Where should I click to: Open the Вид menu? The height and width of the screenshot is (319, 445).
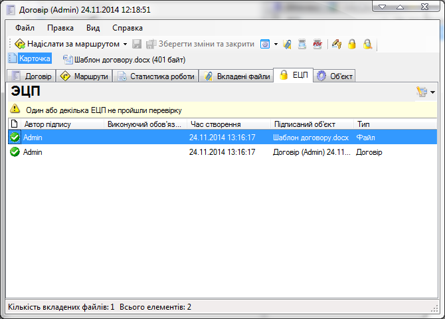(x=93, y=28)
